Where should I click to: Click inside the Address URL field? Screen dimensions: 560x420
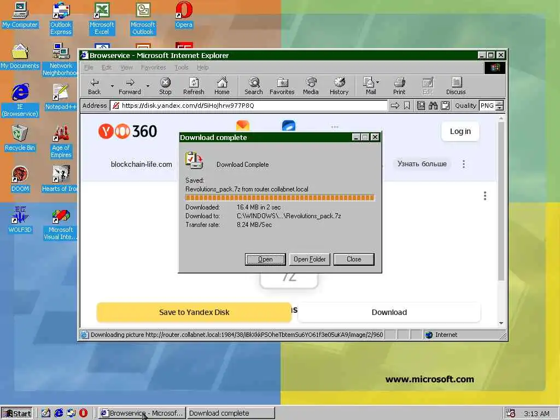[x=249, y=106]
